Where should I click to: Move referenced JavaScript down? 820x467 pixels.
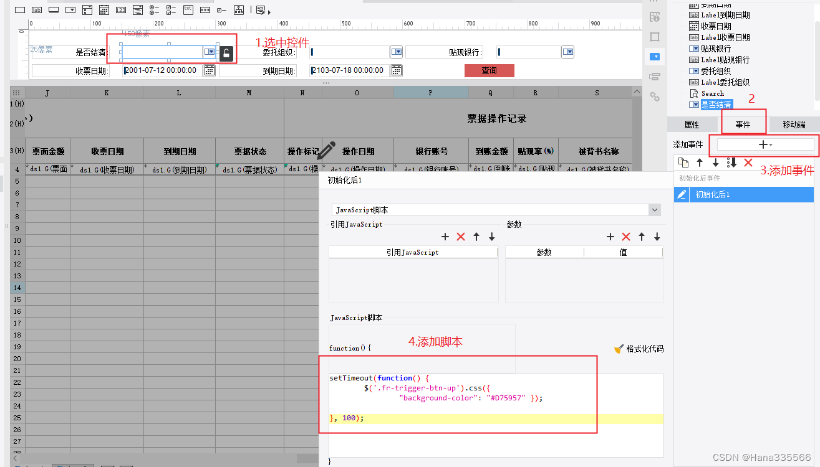(492, 237)
